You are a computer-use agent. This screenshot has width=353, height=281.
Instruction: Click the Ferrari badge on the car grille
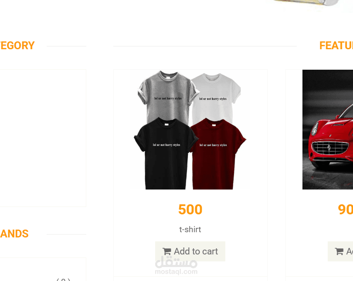[x=329, y=147]
